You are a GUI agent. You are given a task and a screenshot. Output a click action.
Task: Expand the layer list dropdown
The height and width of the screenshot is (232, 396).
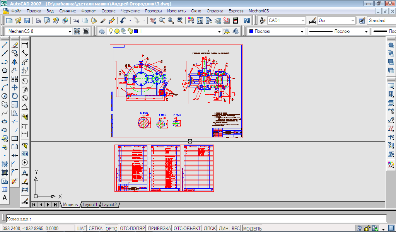coord(220,32)
